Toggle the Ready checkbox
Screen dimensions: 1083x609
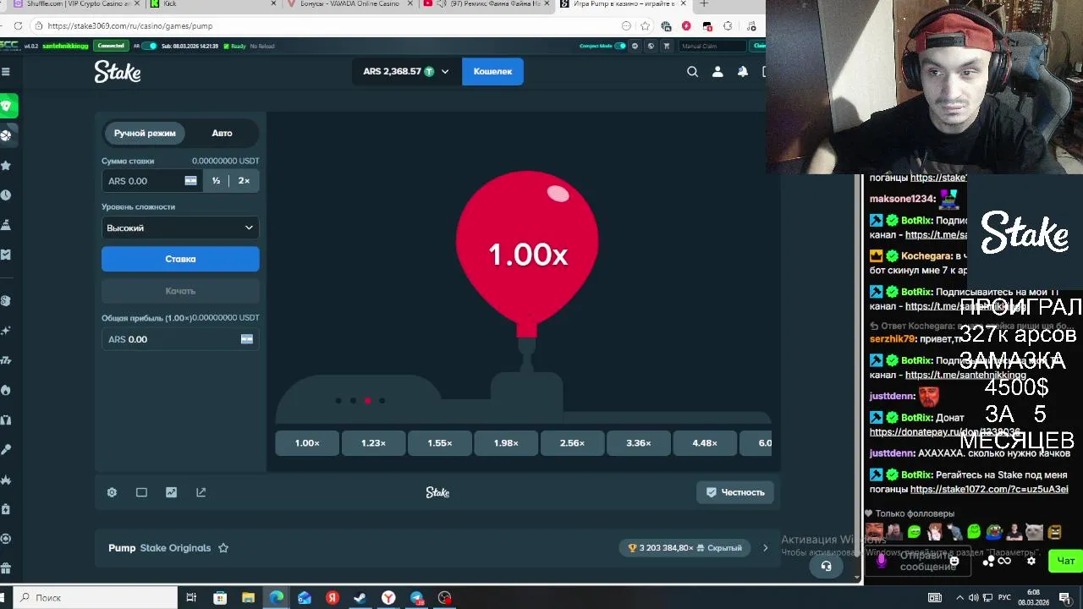(226, 46)
